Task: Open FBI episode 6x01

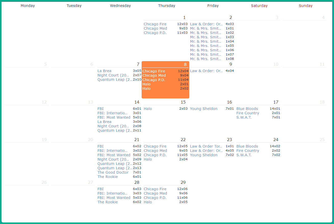Action: pos(101,109)
